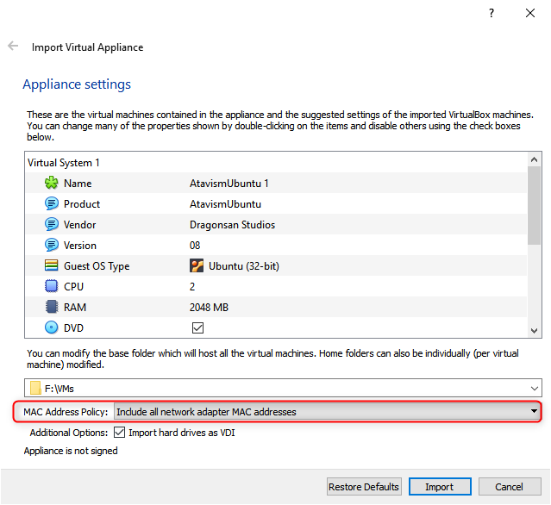Click the Guest OS Type icon

[x=51, y=266]
